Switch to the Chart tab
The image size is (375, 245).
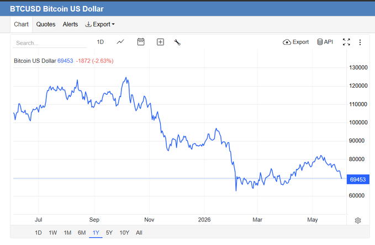pyautogui.click(x=21, y=24)
